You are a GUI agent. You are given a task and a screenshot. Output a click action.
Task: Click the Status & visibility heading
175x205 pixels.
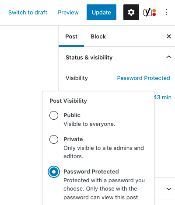pyautogui.click(x=89, y=58)
